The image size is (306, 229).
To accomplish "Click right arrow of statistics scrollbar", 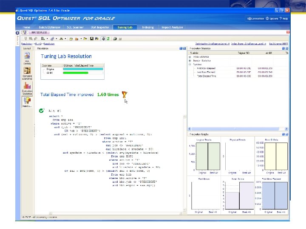I will coord(286,129).
